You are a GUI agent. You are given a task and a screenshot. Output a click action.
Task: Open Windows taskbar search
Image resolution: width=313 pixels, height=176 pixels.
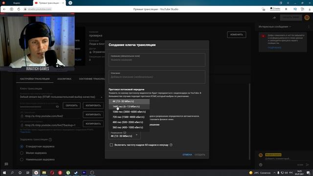pos(12,173)
